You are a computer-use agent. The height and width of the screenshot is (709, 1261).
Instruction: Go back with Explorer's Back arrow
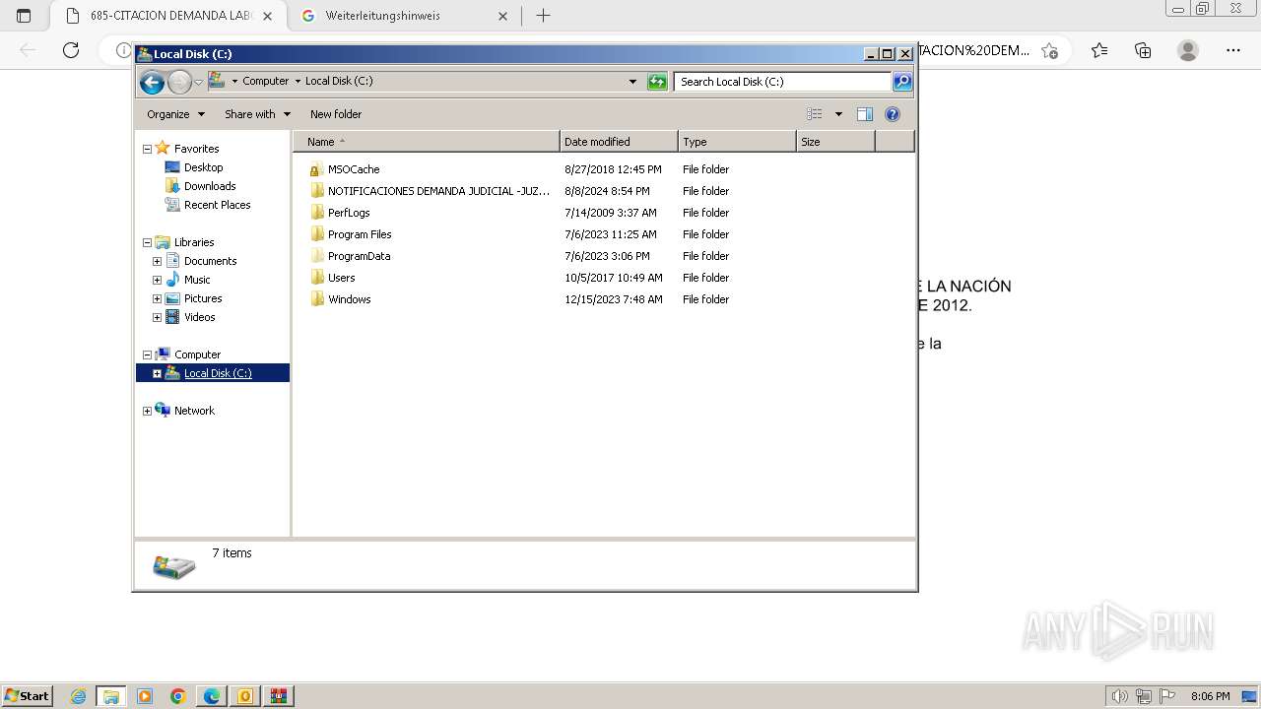tap(152, 82)
